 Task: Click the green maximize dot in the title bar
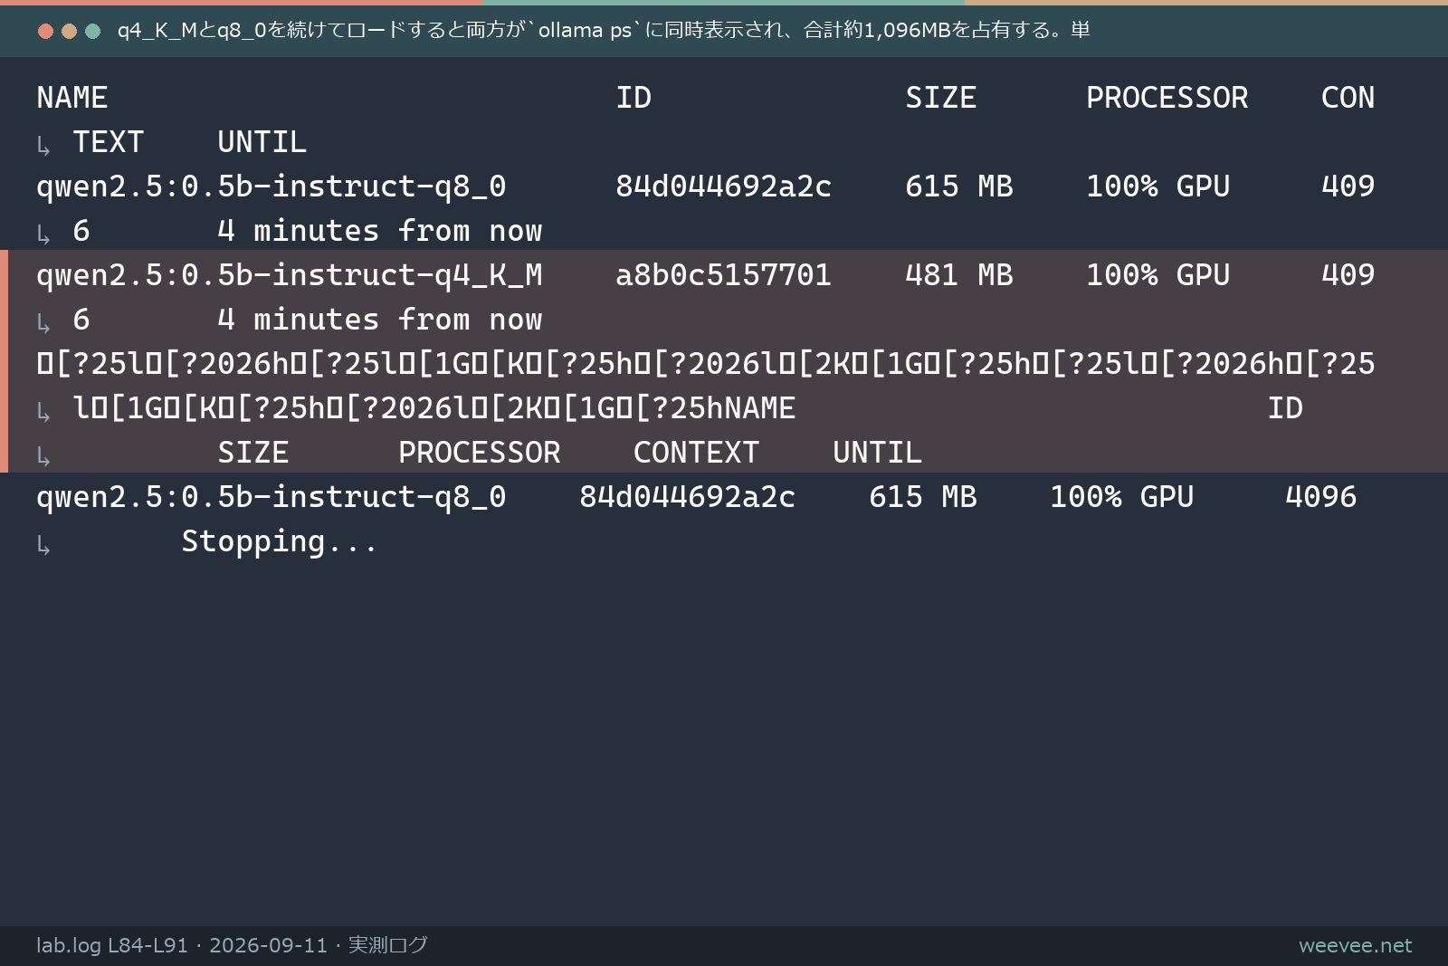92,31
